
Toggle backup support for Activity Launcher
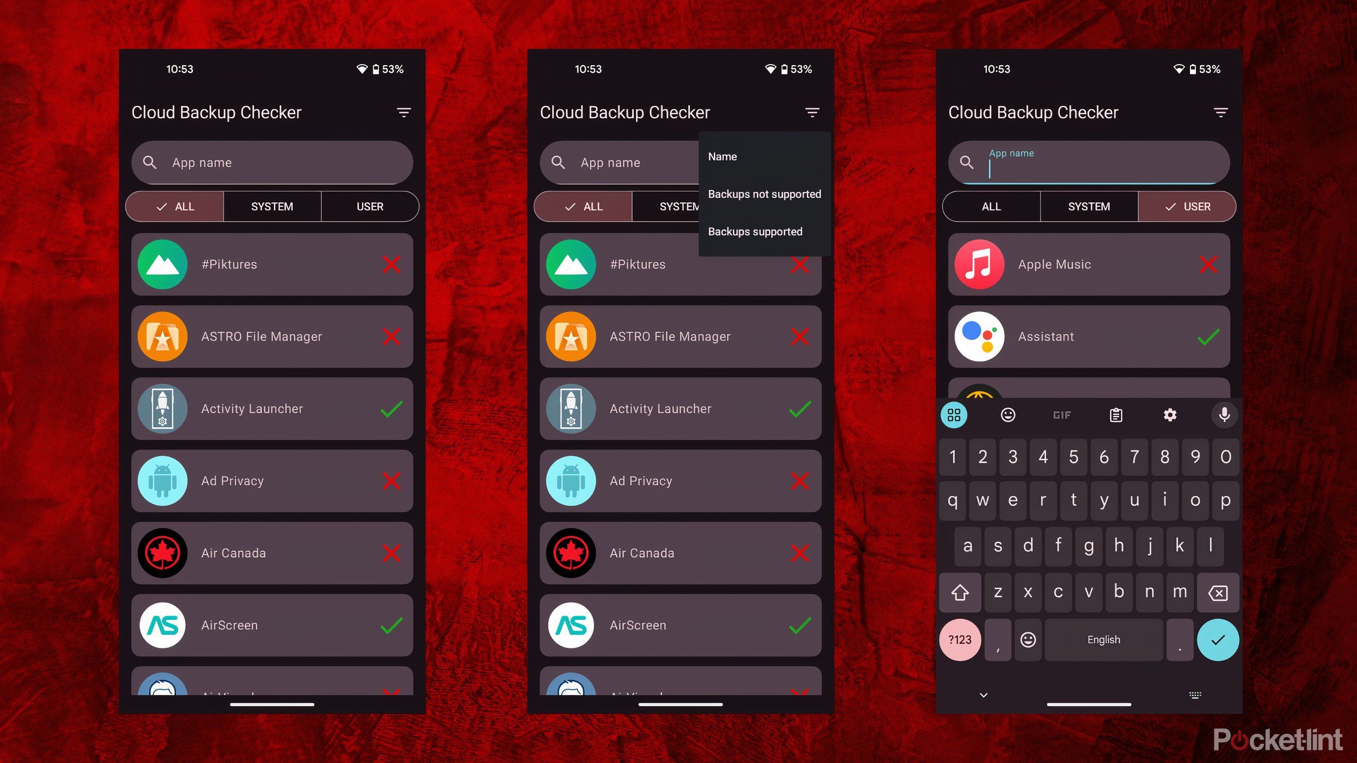pyautogui.click(x=391, y=409)
